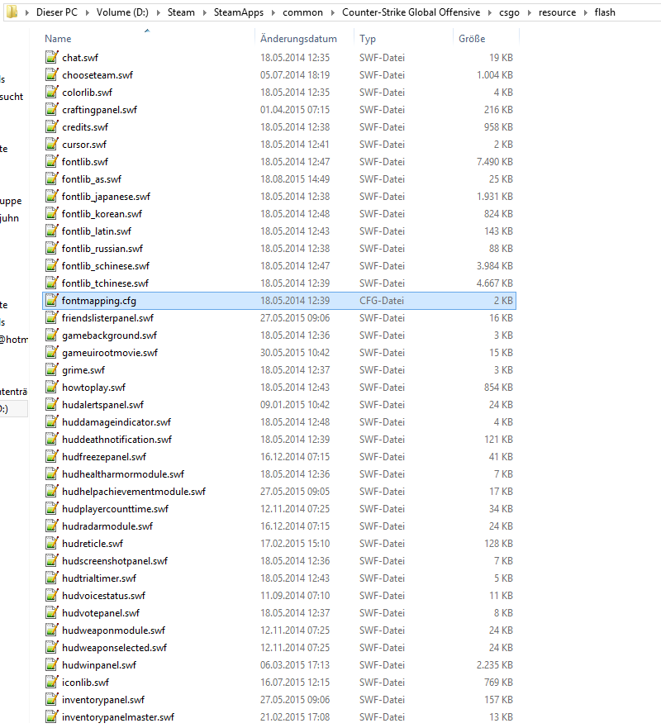This screenshot has height=728, width=661.
Task: Go to the common folder breadcrumb
Action: click(302, 12)
